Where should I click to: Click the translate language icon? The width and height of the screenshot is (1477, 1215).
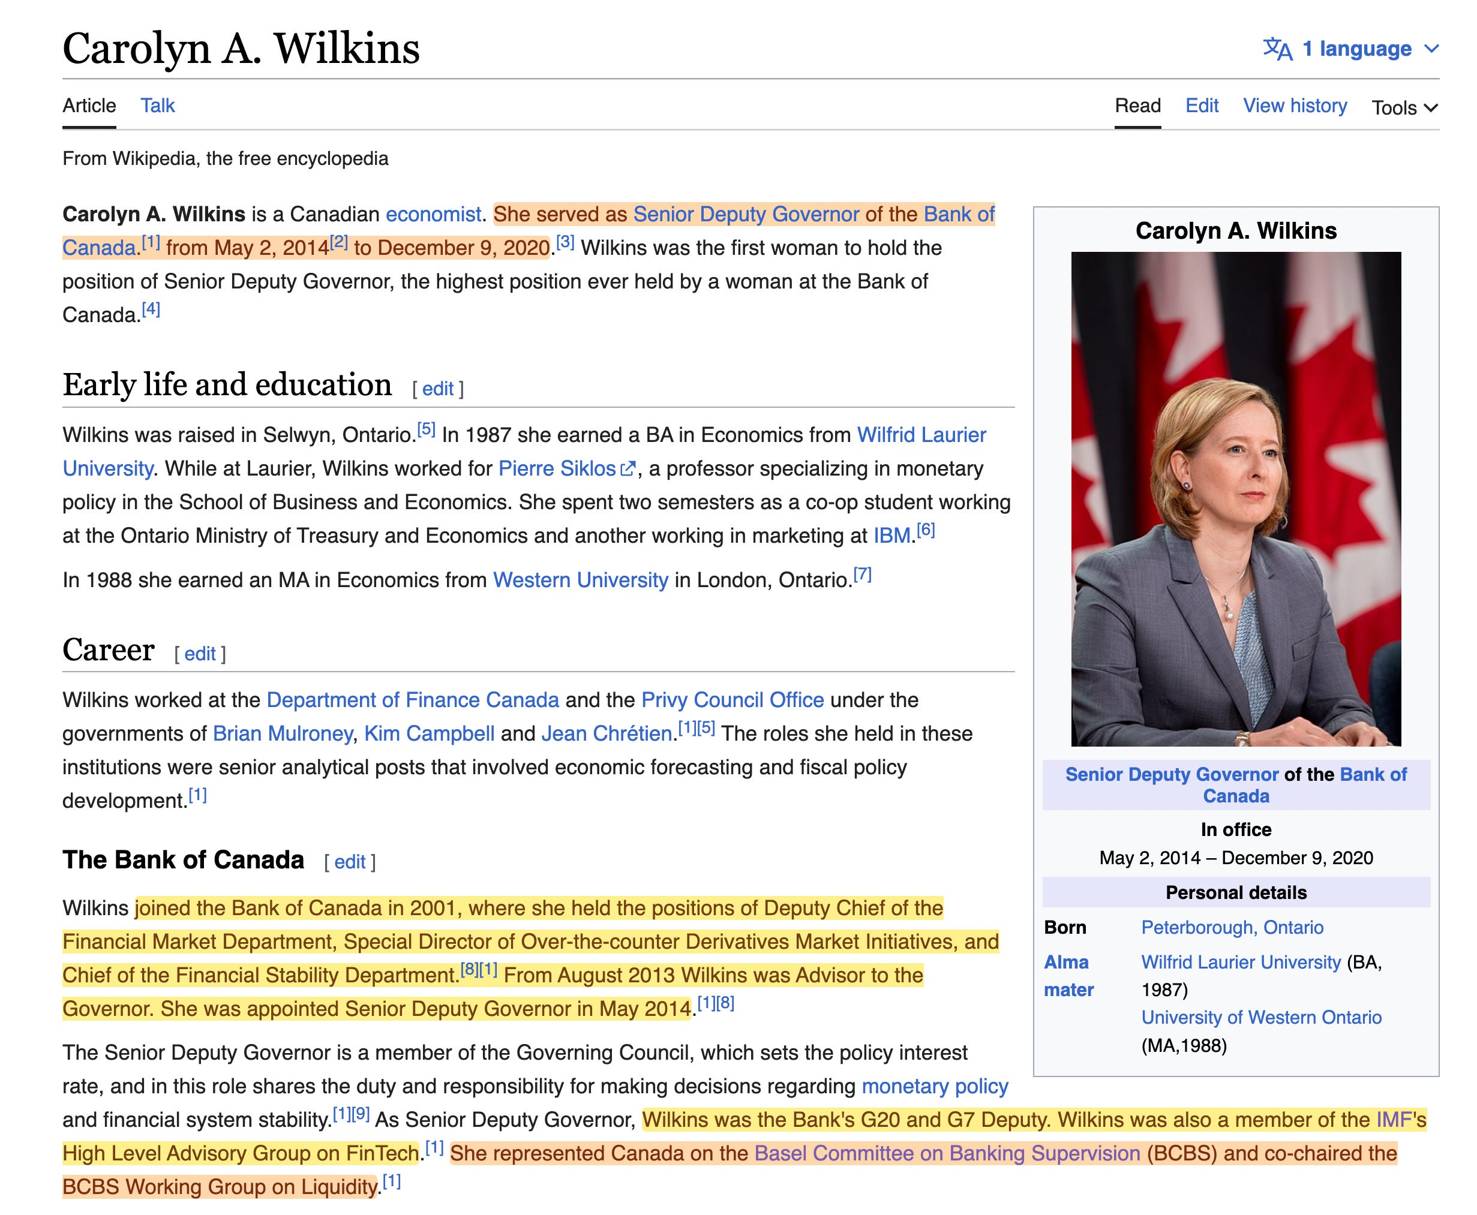point(1277,49)
